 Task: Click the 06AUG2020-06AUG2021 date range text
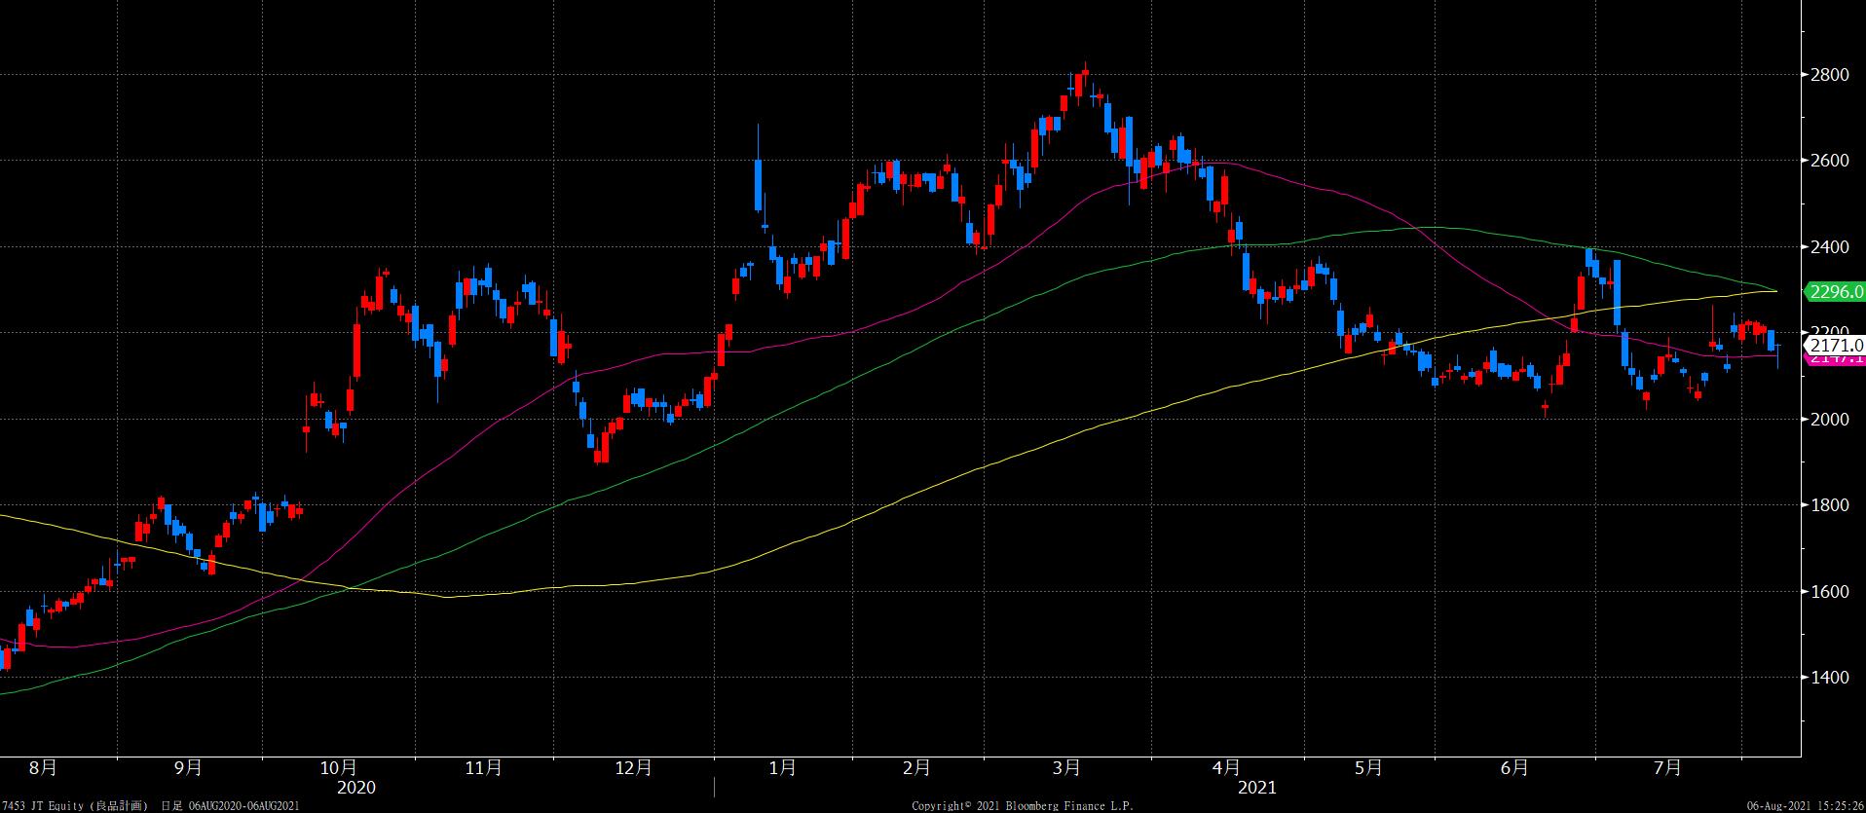(243, 806)
